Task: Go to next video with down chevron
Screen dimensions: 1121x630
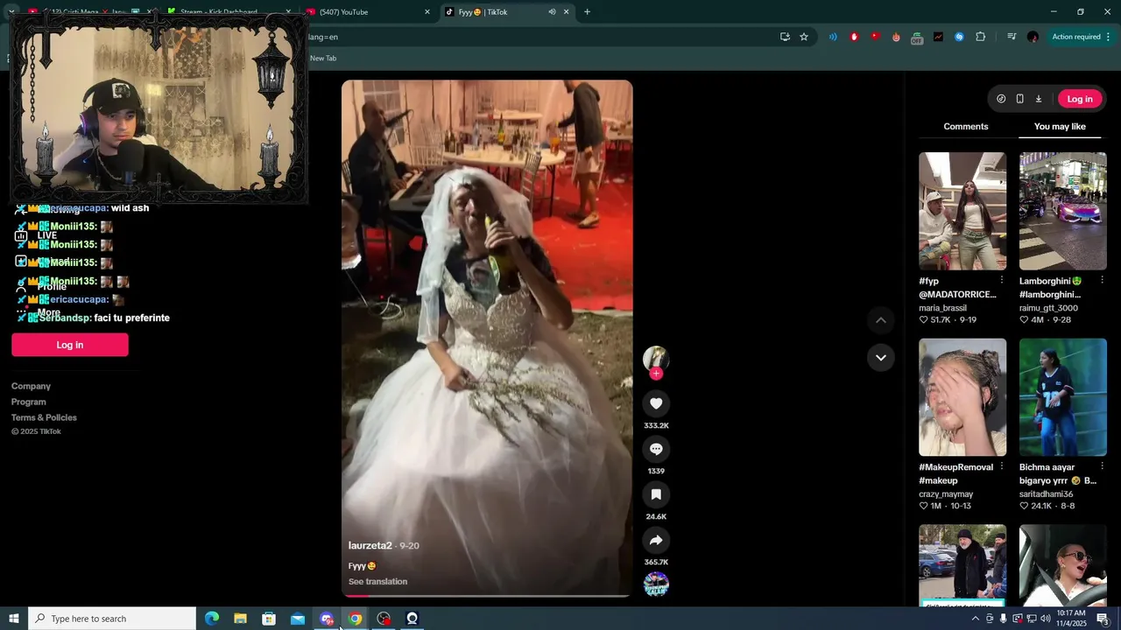Action: click(881, 357)
